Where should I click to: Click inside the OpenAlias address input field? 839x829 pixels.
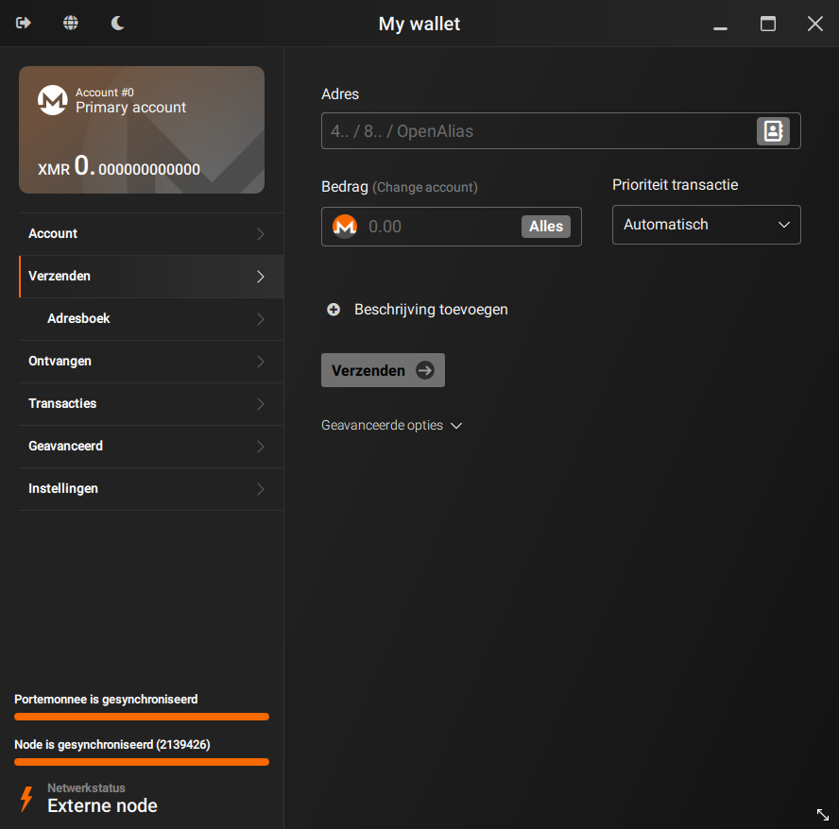(539, 130)
